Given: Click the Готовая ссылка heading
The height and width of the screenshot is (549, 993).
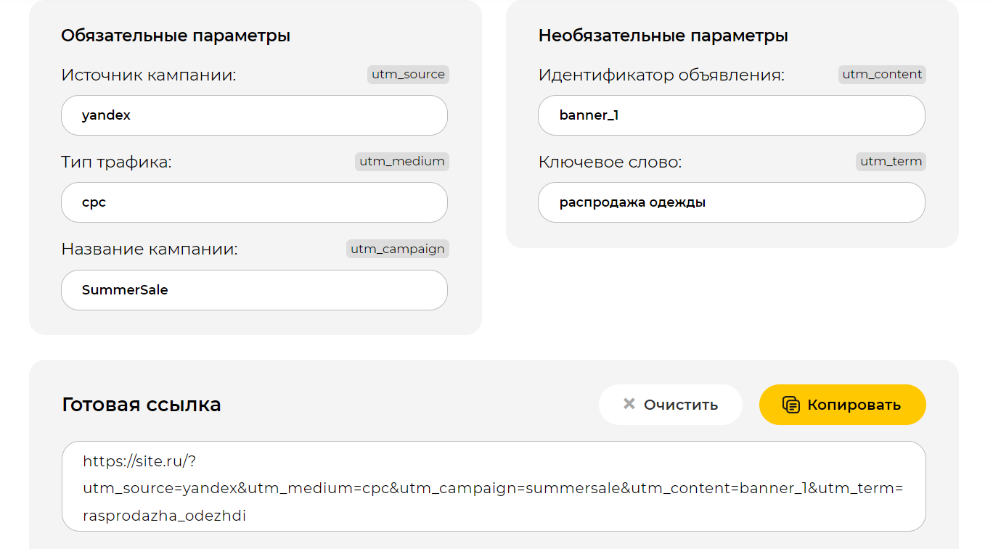Looking at the screenshot, I should tap(142, 405).
